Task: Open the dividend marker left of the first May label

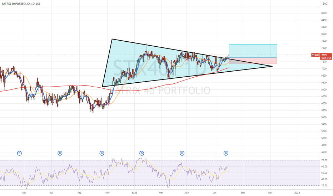Action: 19,153
